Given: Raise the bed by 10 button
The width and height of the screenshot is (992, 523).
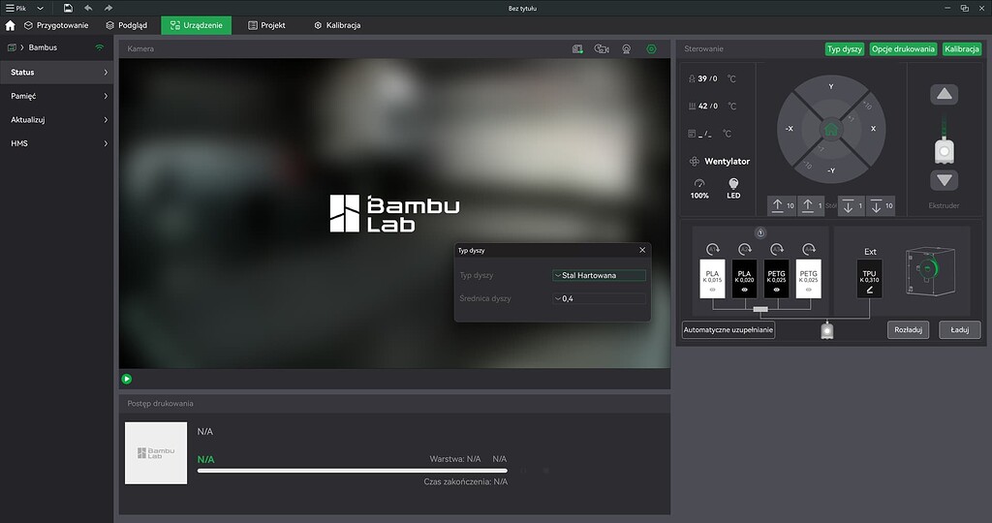Looking at the screenshot, I should point(782,205).
